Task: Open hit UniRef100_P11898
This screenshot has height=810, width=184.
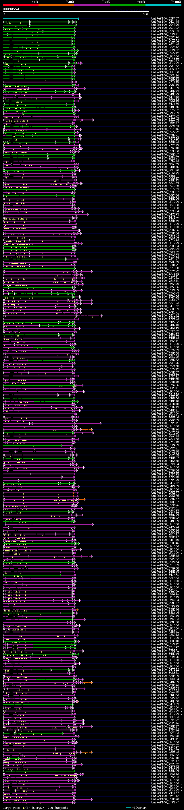Action: [165, 268]
